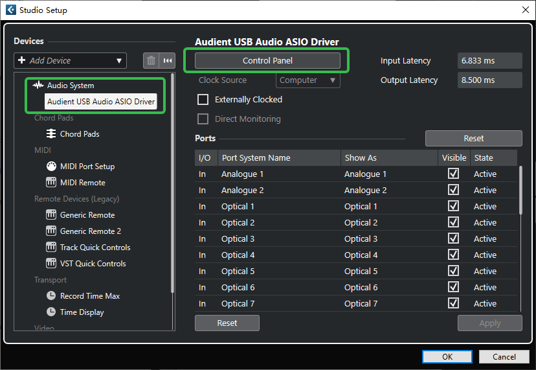The height and width of the screenshot is (370, 536).
Task: Close the Studio Setup window
Action: point(526,10)
